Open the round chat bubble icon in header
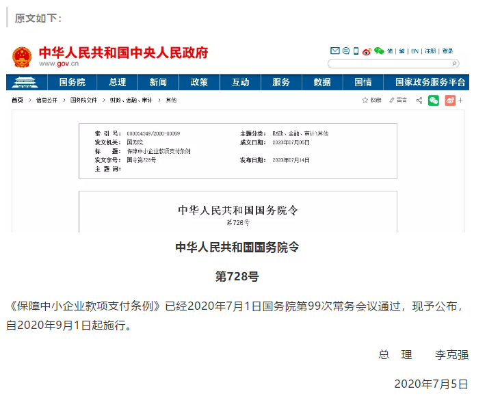Image resolution: width=500 pixels, height=398 pixels. click(346, 51)
